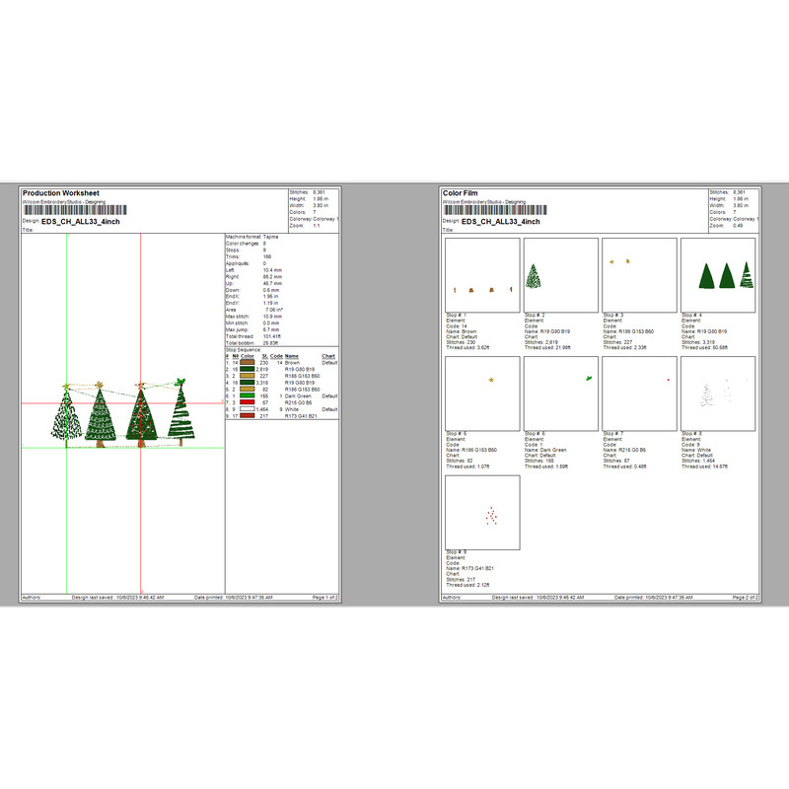Select the Dark Green swatch in row 6

pos(249,395)
